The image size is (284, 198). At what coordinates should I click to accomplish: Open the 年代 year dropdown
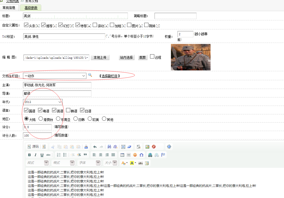[x=43, y=102]
